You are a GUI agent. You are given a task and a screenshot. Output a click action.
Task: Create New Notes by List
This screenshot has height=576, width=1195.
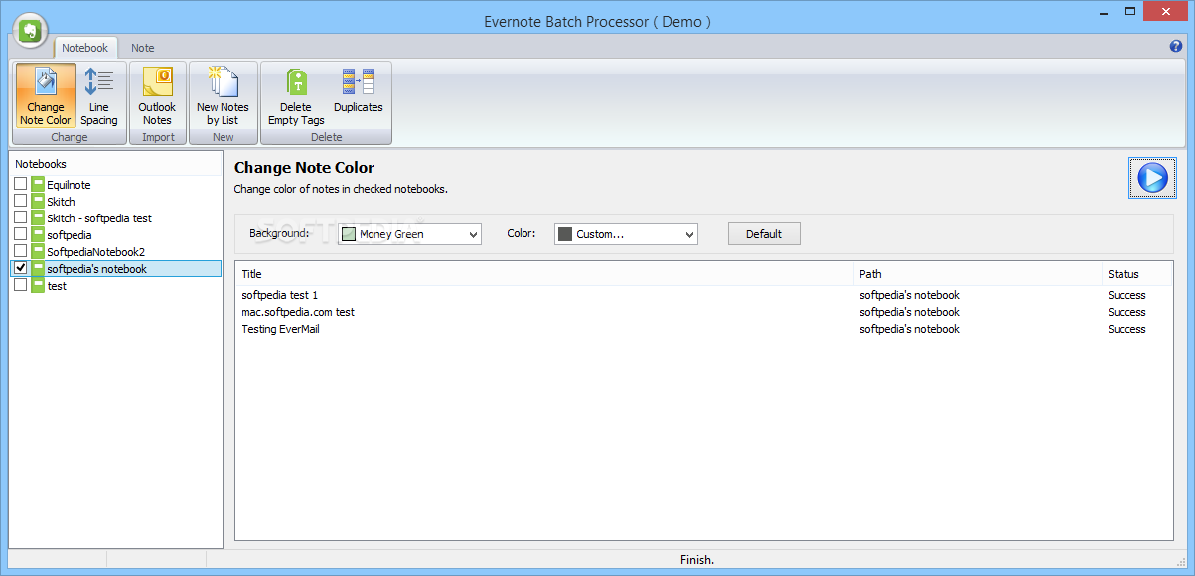[x=223, y=96]
